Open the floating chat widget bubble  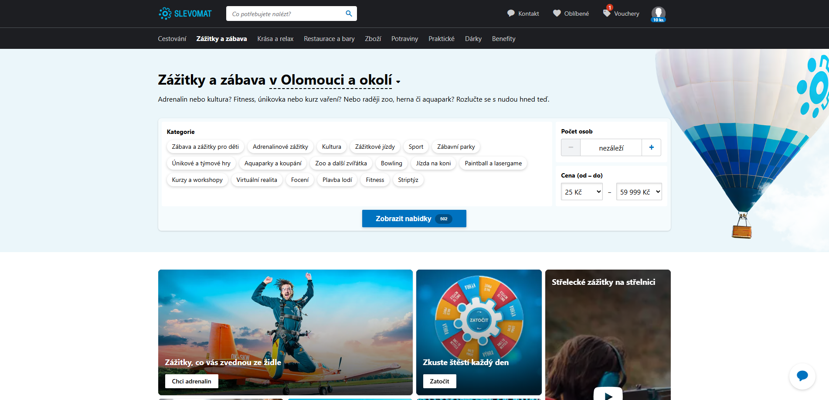pos(802,376)
